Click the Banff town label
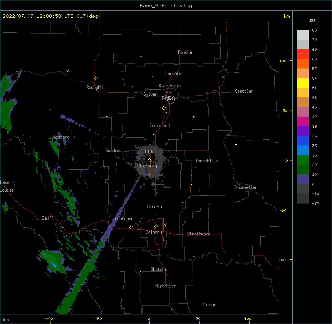The width and height of the screenshot is (332, 324). click(x=48, y=218)
